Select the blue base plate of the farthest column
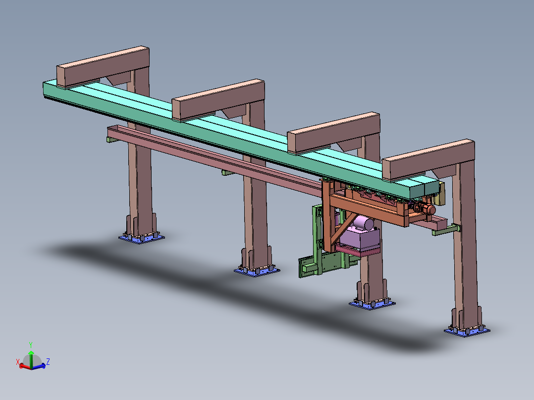534x400 pixels. 142,238
